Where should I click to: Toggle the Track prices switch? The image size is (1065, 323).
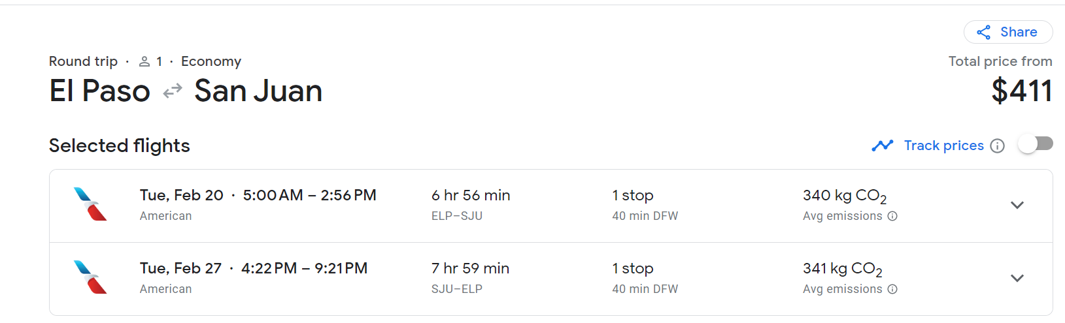[1036, 144]
